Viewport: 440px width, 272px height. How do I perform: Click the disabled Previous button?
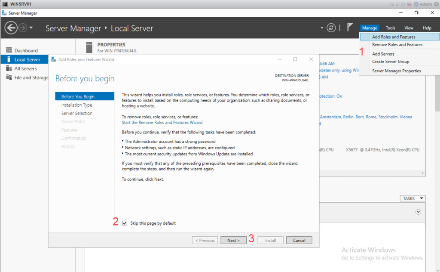(205, 240)
